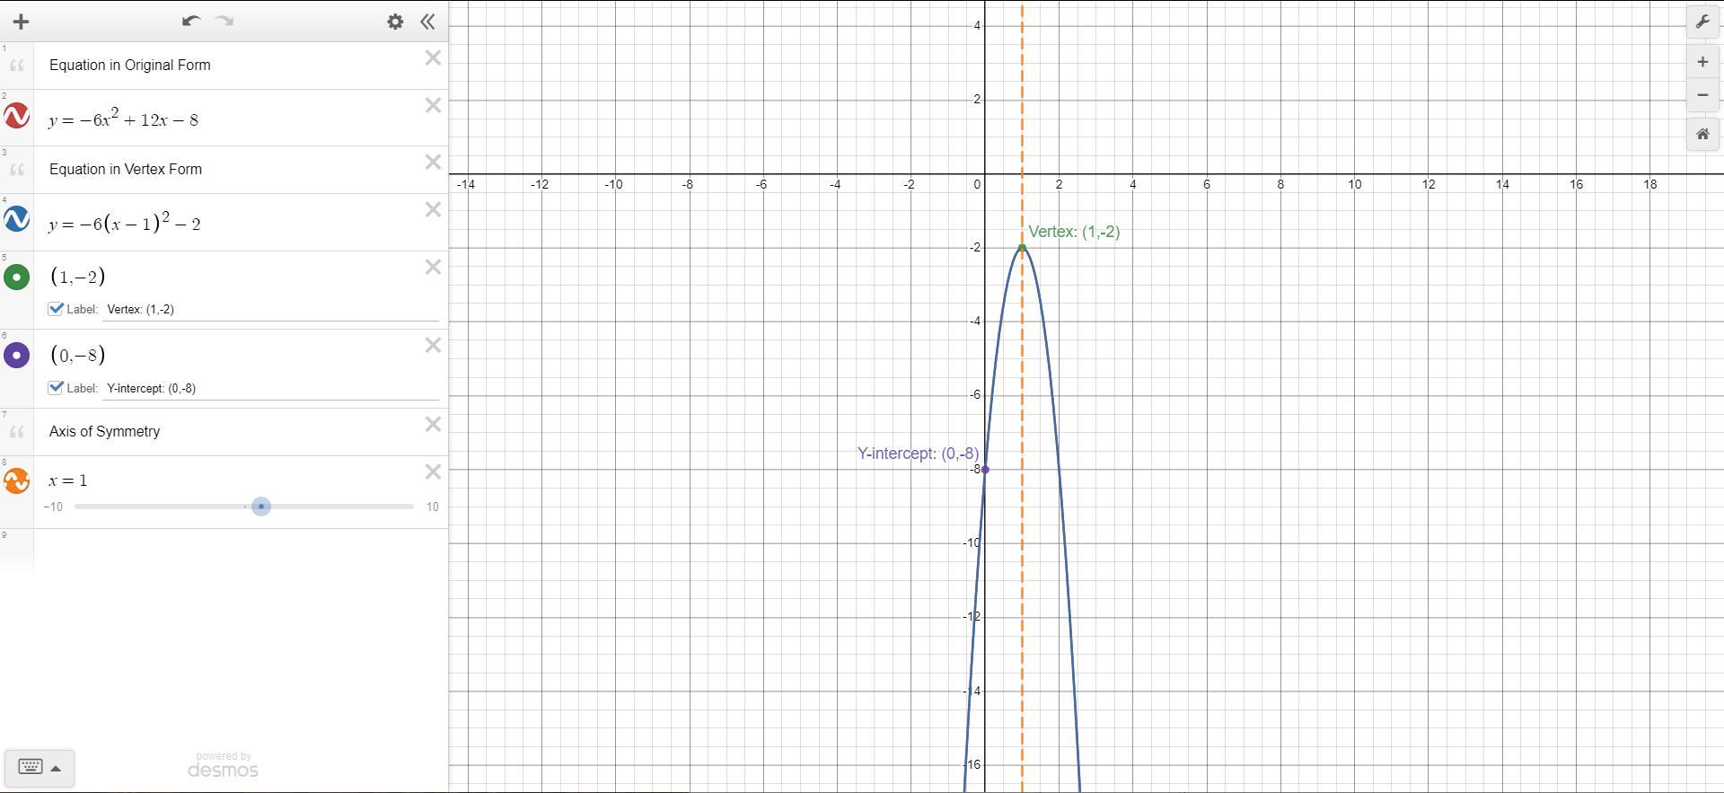Zoom in on the graph

[1702, 62]
